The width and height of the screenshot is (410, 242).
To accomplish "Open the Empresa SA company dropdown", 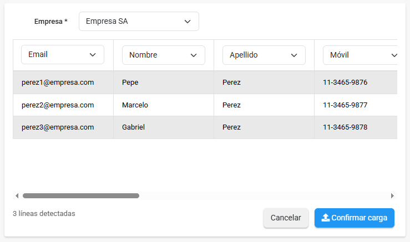I will pyautogui.click(x=139, y=22).
